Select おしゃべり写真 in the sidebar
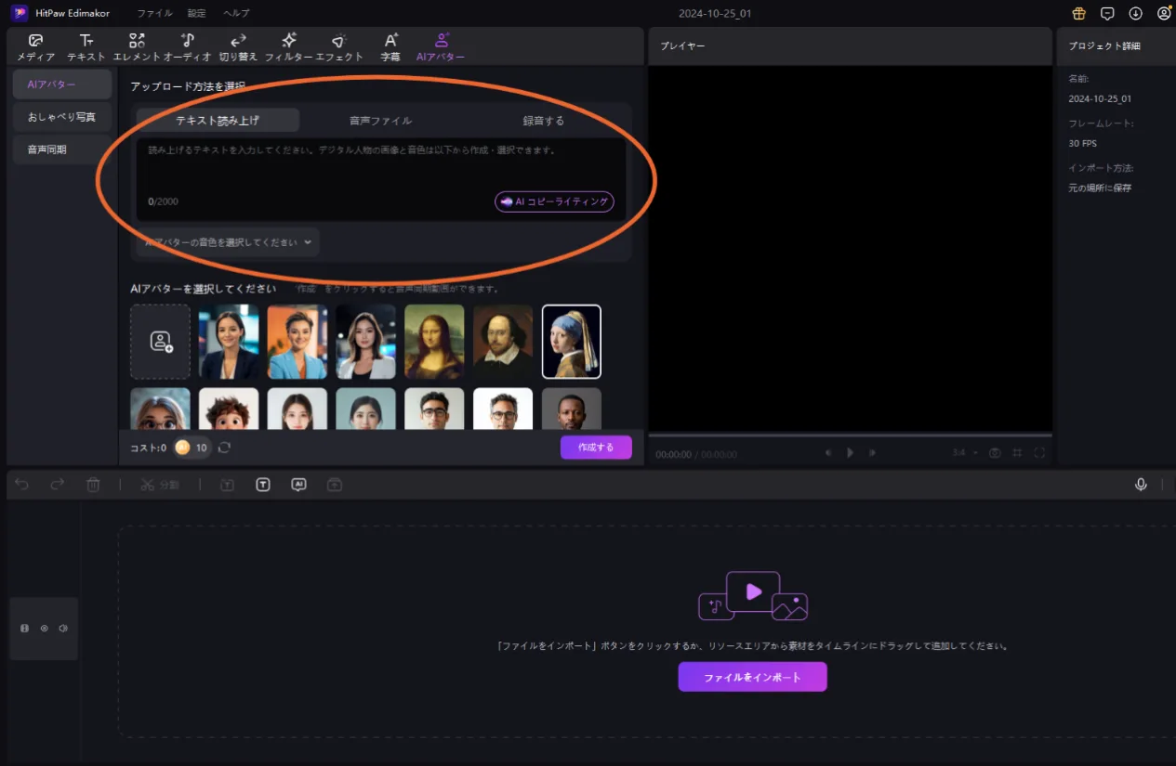This screenshot has height=766, width=1176. tap(61, 117)
